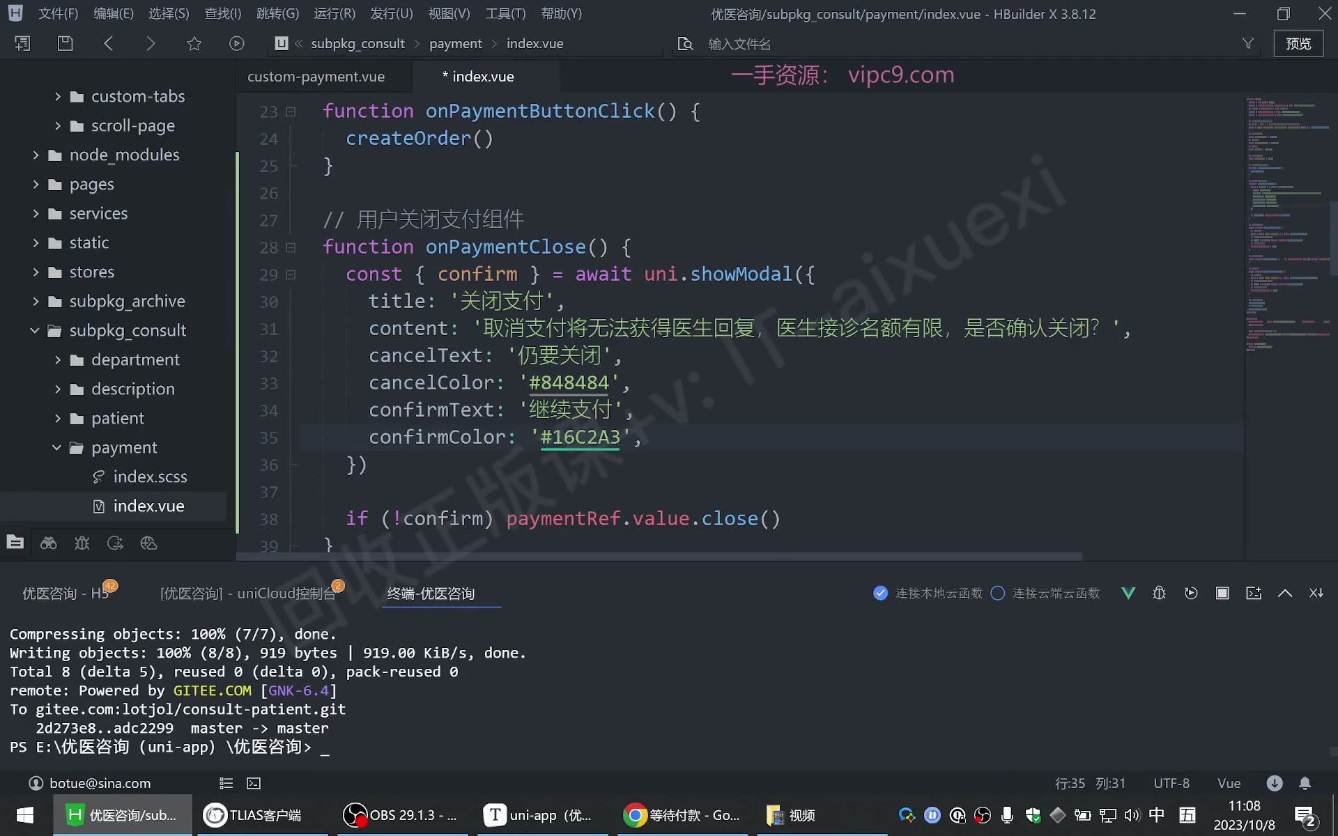Click the green Vue icon in console toolbar
This screenshot has height=836, width=1338.
(x=1128, y=593)
